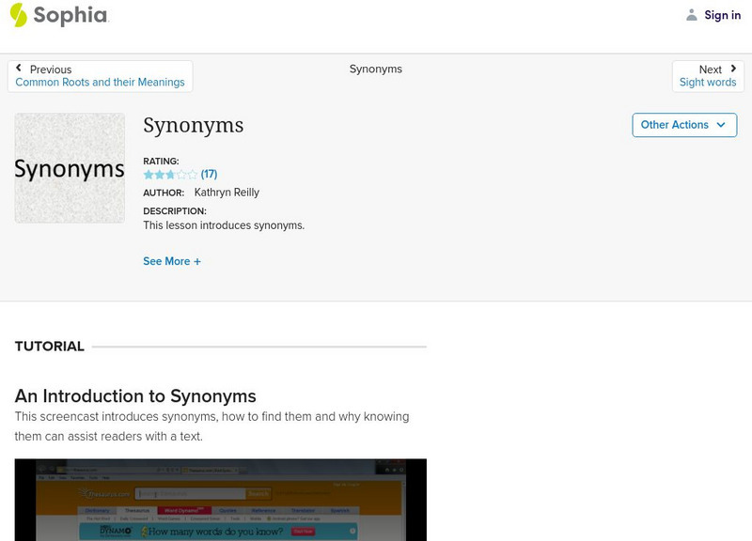The height and width of the screenshot is (541, 752).
Task: Expand description with See More +
Action: (x=172, y=261)
